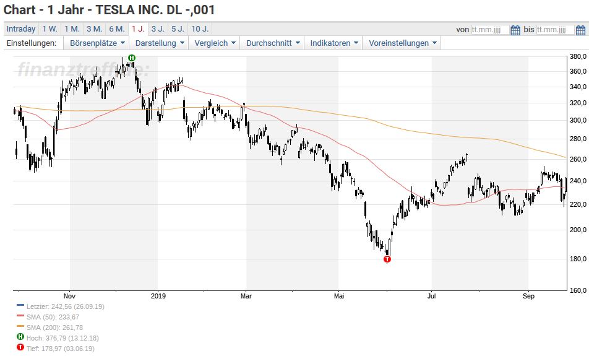Click the red SMA (50) legend color line
589x356 pixels.
pyautogui.click(x=20, y=316)
